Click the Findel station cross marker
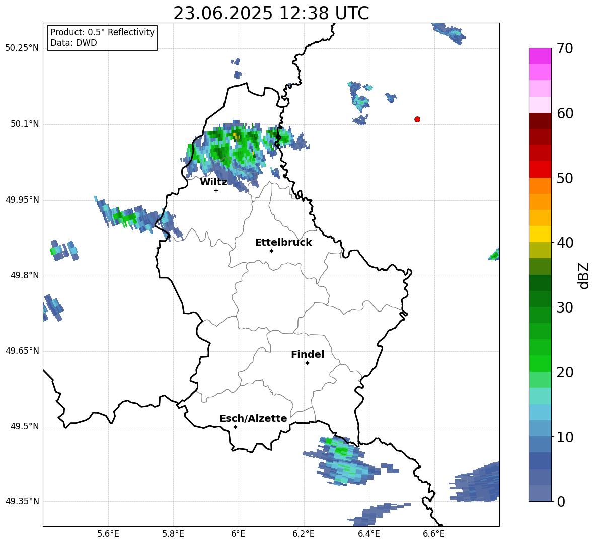 click(307, 363)
